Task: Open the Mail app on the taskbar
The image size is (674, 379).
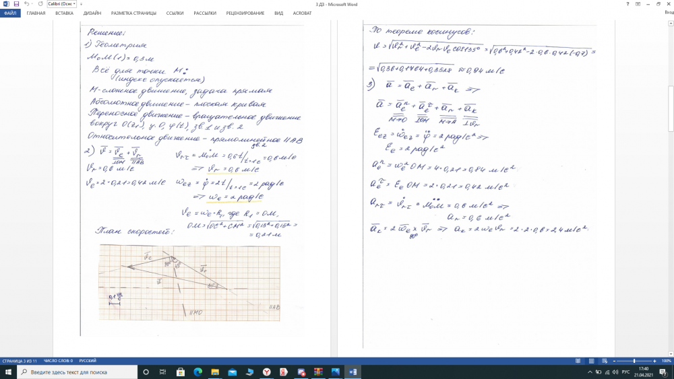Action: pos(232,372)
